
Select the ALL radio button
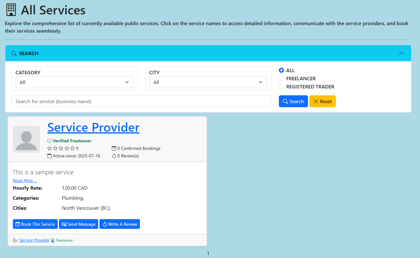click(281, 71)
